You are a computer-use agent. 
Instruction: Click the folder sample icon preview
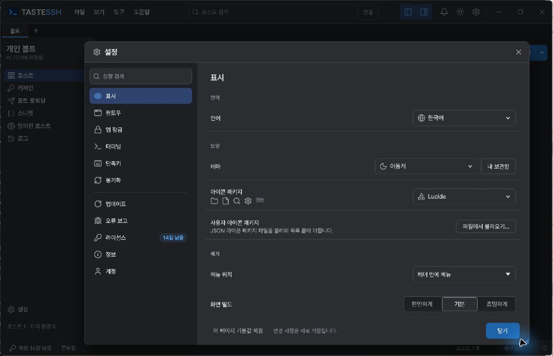tap(214, 201)
